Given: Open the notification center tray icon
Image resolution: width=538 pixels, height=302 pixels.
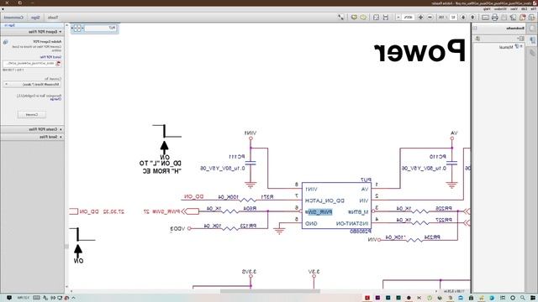Looking at the screenshot, I should point(9,298).
